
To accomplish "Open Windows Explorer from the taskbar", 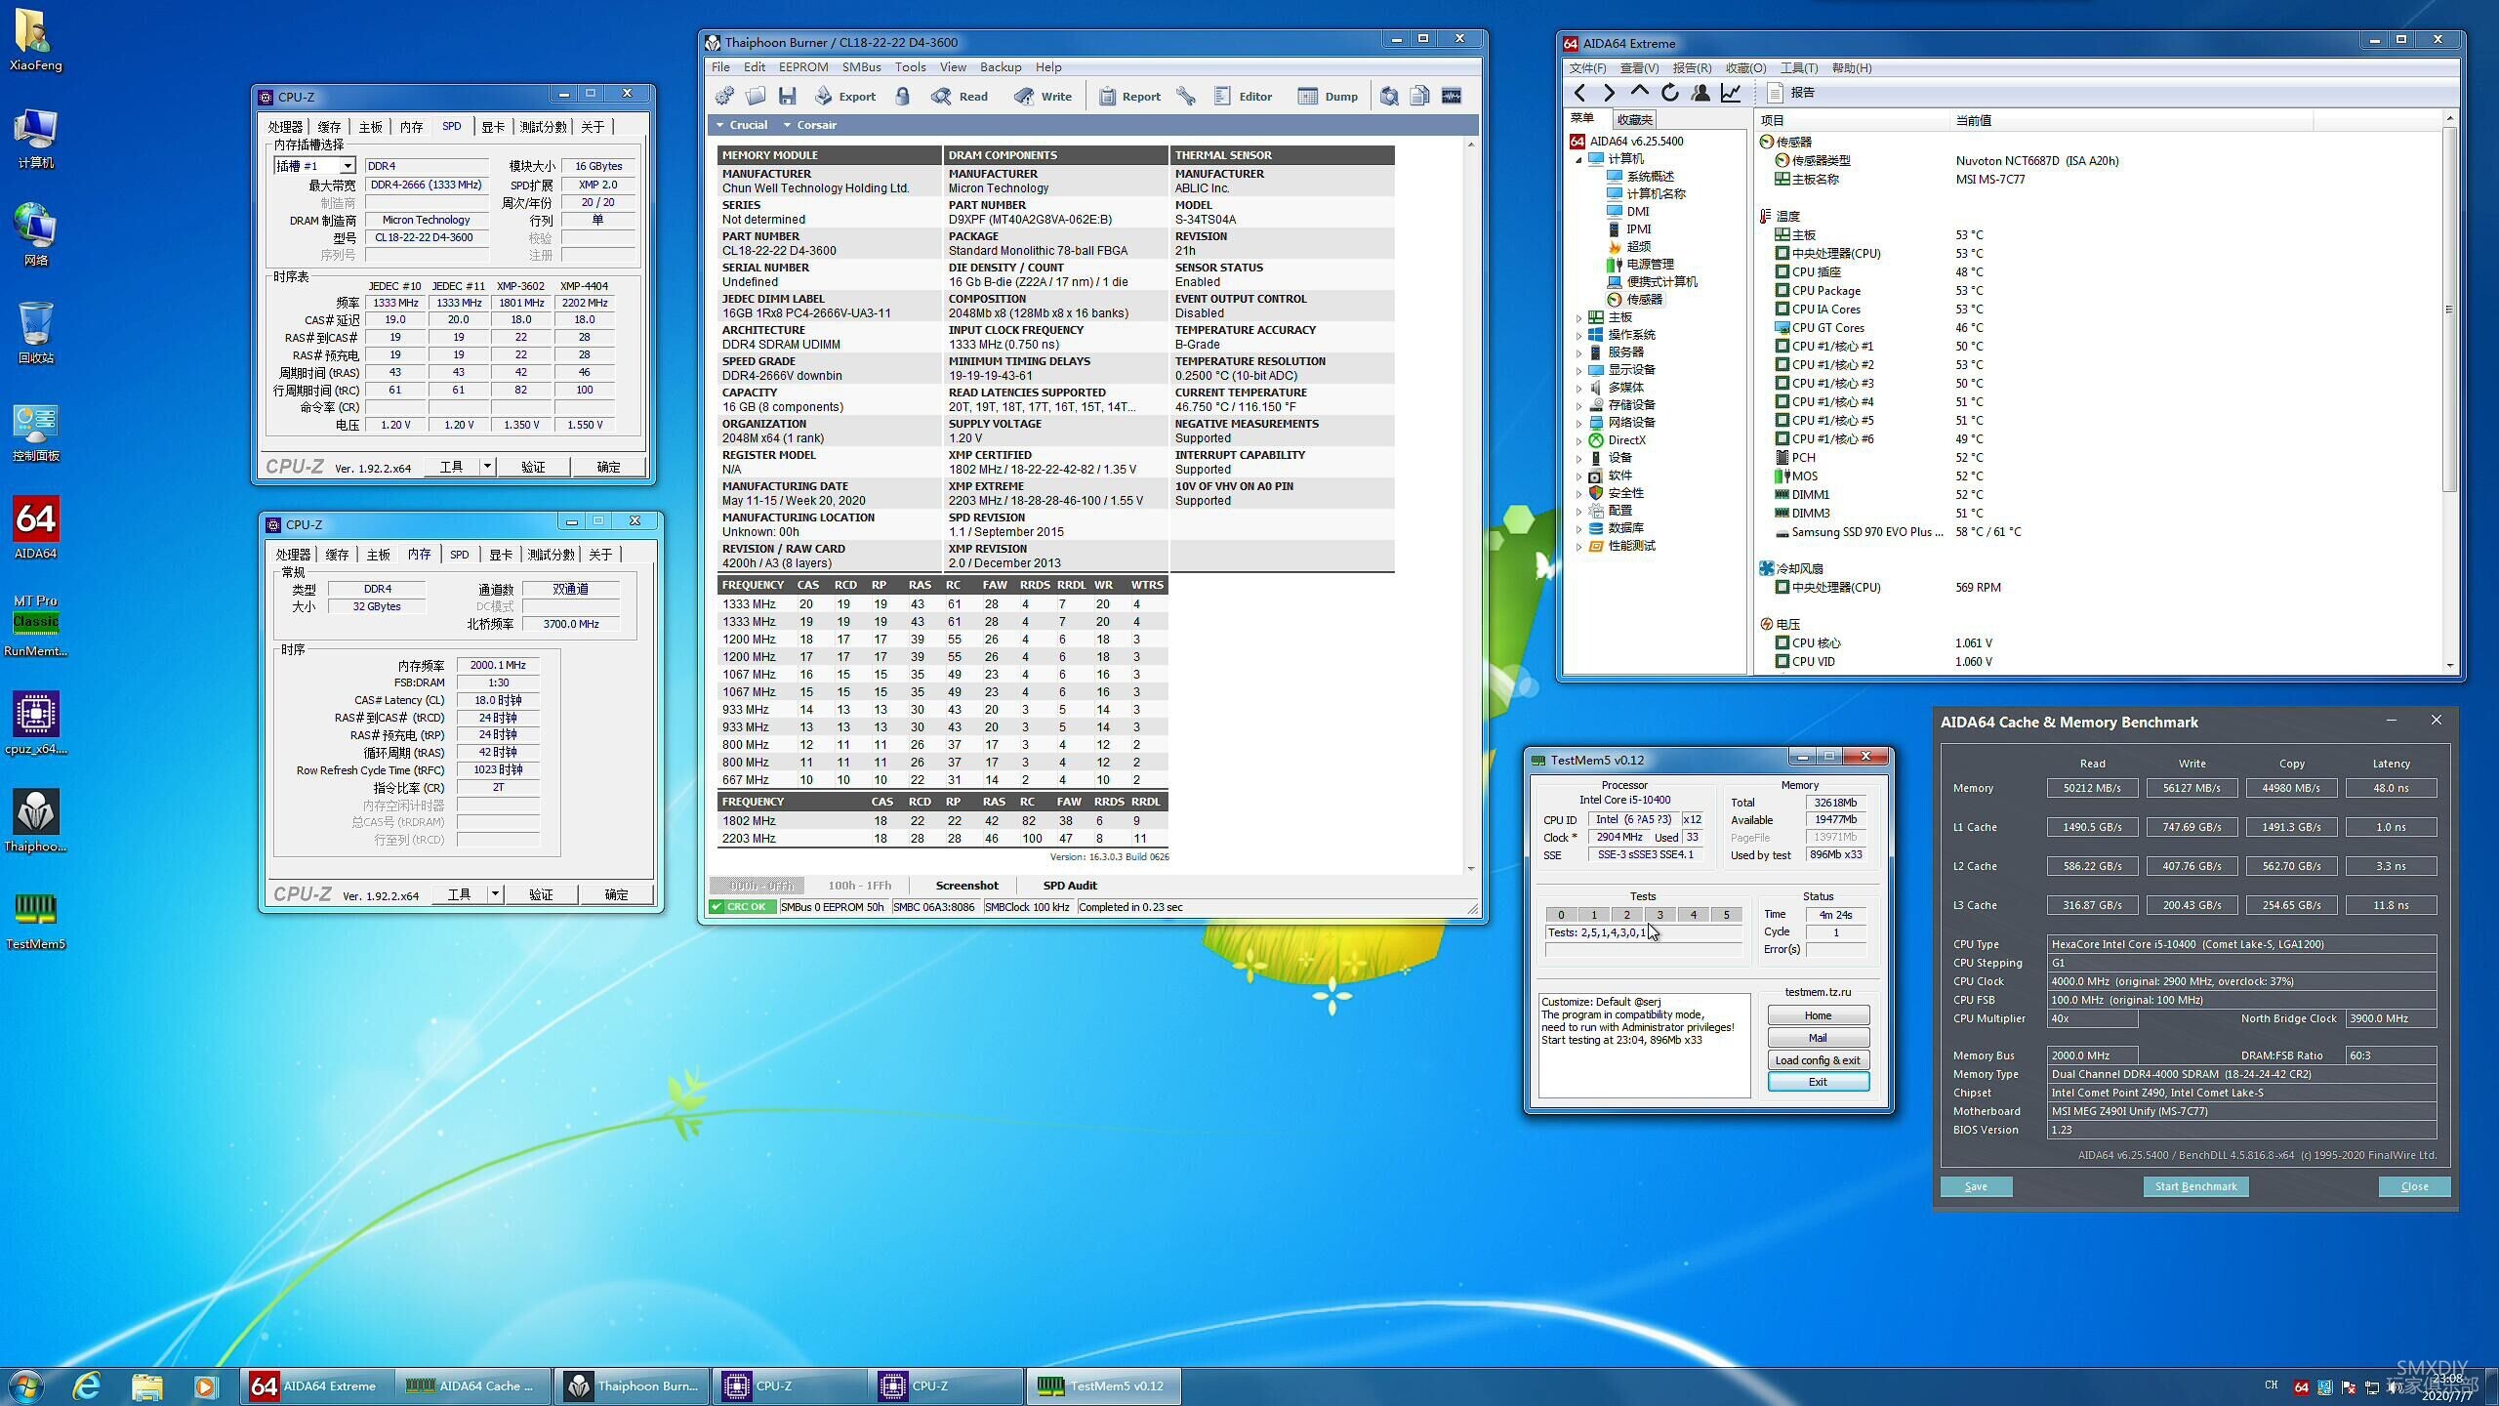I will [146, 1385].
